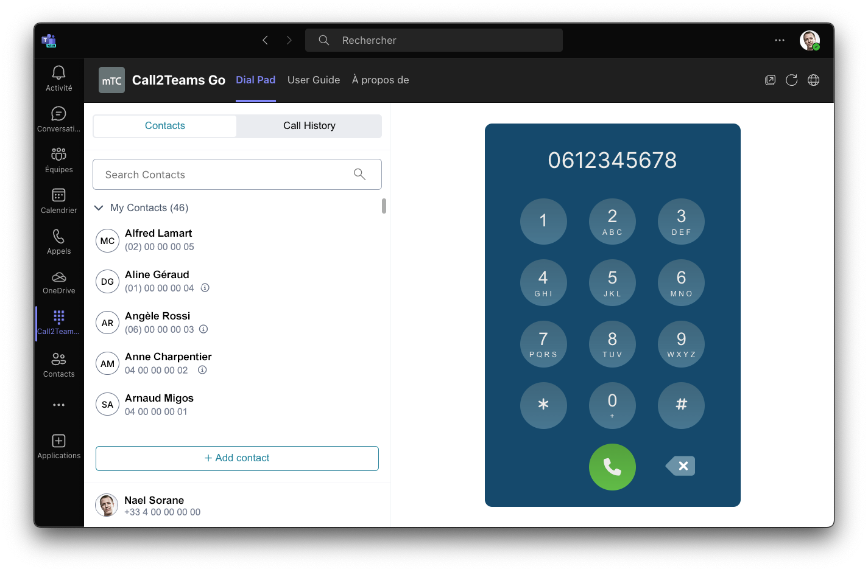Click the SA avatar of Arnaud Migos
Viewport: 868px width, 572px height.
pos(107,405)
